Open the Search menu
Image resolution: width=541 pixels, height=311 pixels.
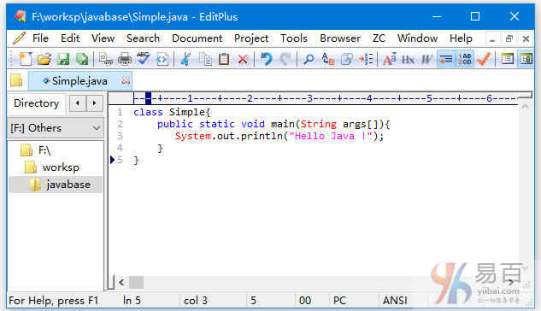[x=143, y=38]
